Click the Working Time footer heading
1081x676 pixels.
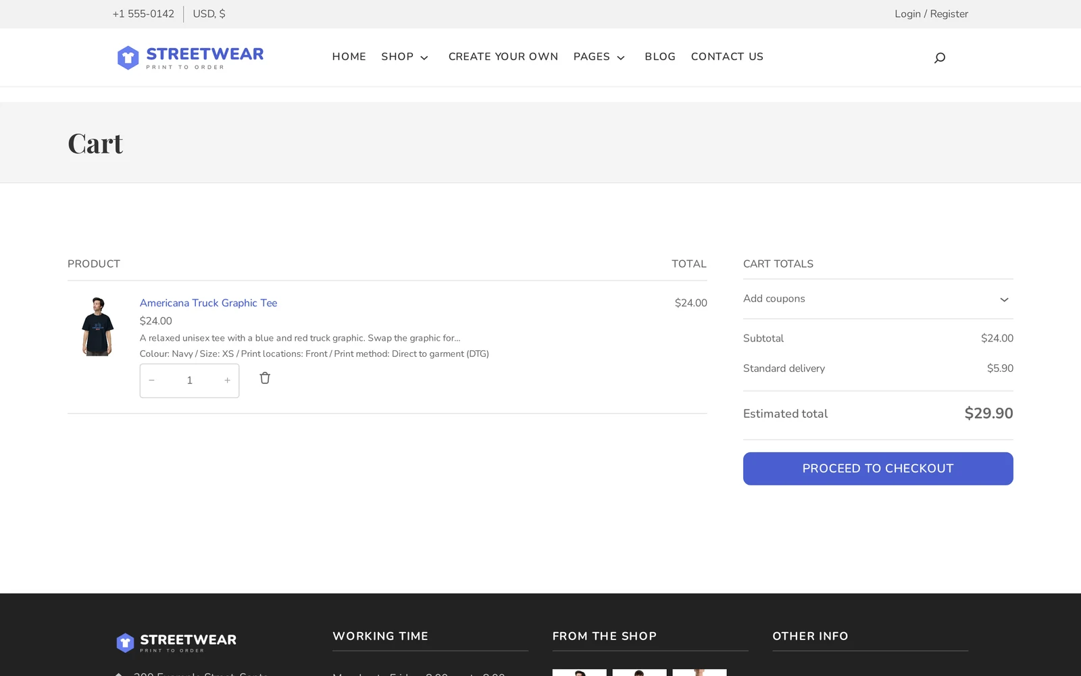coord(380,636)
